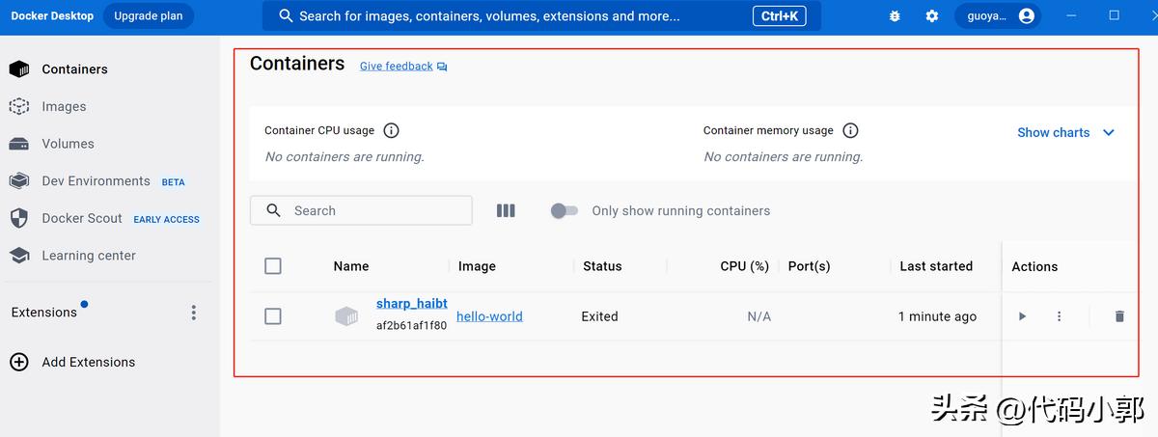
Task: Start the sharp_haibt container
Action: [1022, 316]
